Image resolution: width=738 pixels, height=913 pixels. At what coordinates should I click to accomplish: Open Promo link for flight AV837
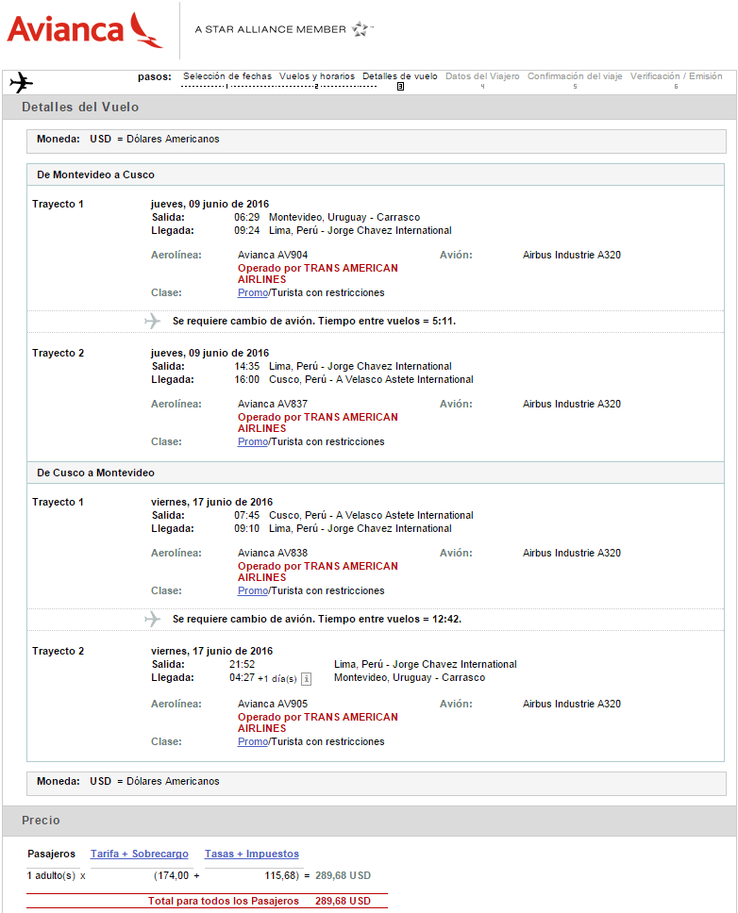(x=253, y=442)
